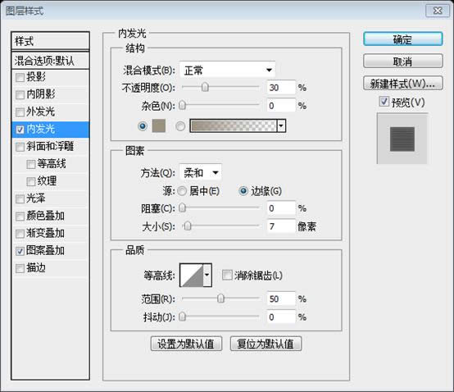This screenshot has width=454, height=392.
Task: Open the 斜面和浮雕 settings label
Action: (50, 146)
